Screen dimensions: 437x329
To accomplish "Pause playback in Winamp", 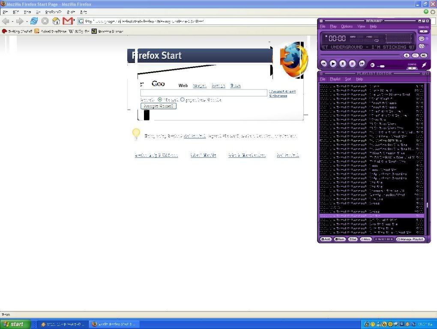I will coord(343,63).
